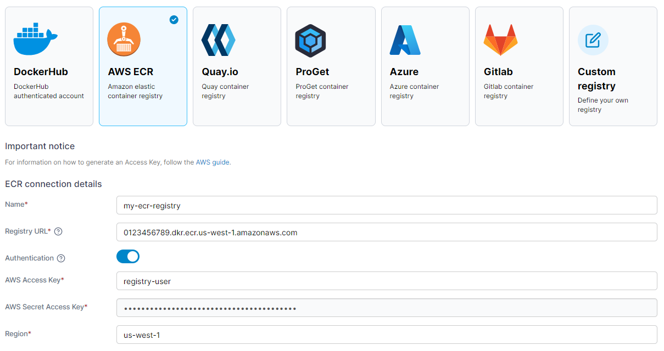The width and height of the screenshot is (664, 351).
Task: Click the "Authentication" label text
Action: [29, 258]
